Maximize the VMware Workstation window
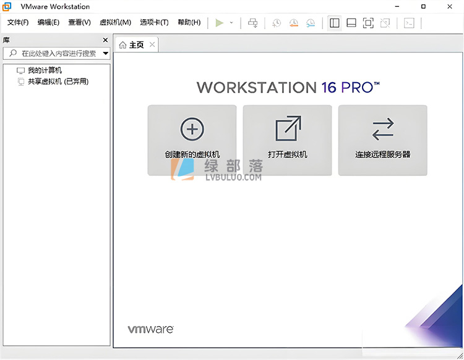Viewport: 464px width, 360px height. click(423, 7)
